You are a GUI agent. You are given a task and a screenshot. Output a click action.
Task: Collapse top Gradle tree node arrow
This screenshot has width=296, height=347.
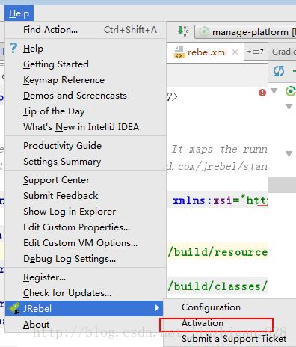pos(274,91)
